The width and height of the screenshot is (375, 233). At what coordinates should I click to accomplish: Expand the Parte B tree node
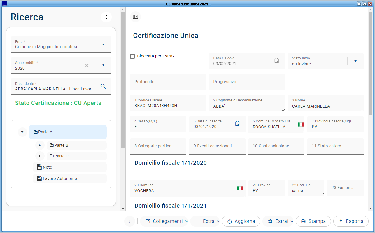[40, 145]
